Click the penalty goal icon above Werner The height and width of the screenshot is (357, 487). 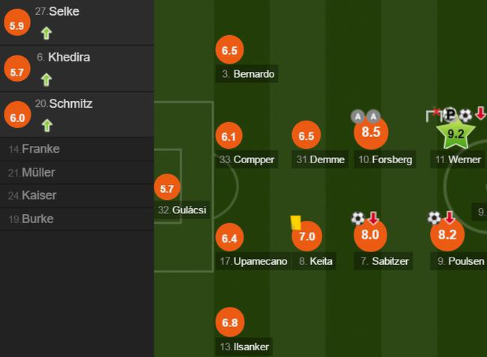450,115
